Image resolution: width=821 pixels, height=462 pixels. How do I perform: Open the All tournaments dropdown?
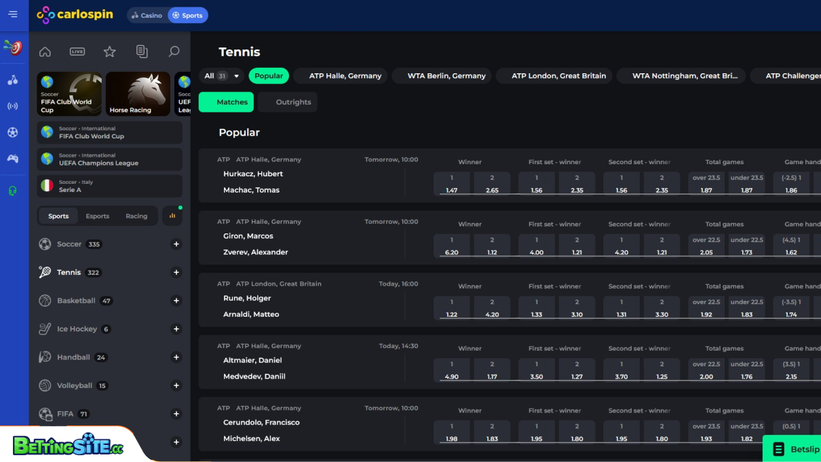221,76
